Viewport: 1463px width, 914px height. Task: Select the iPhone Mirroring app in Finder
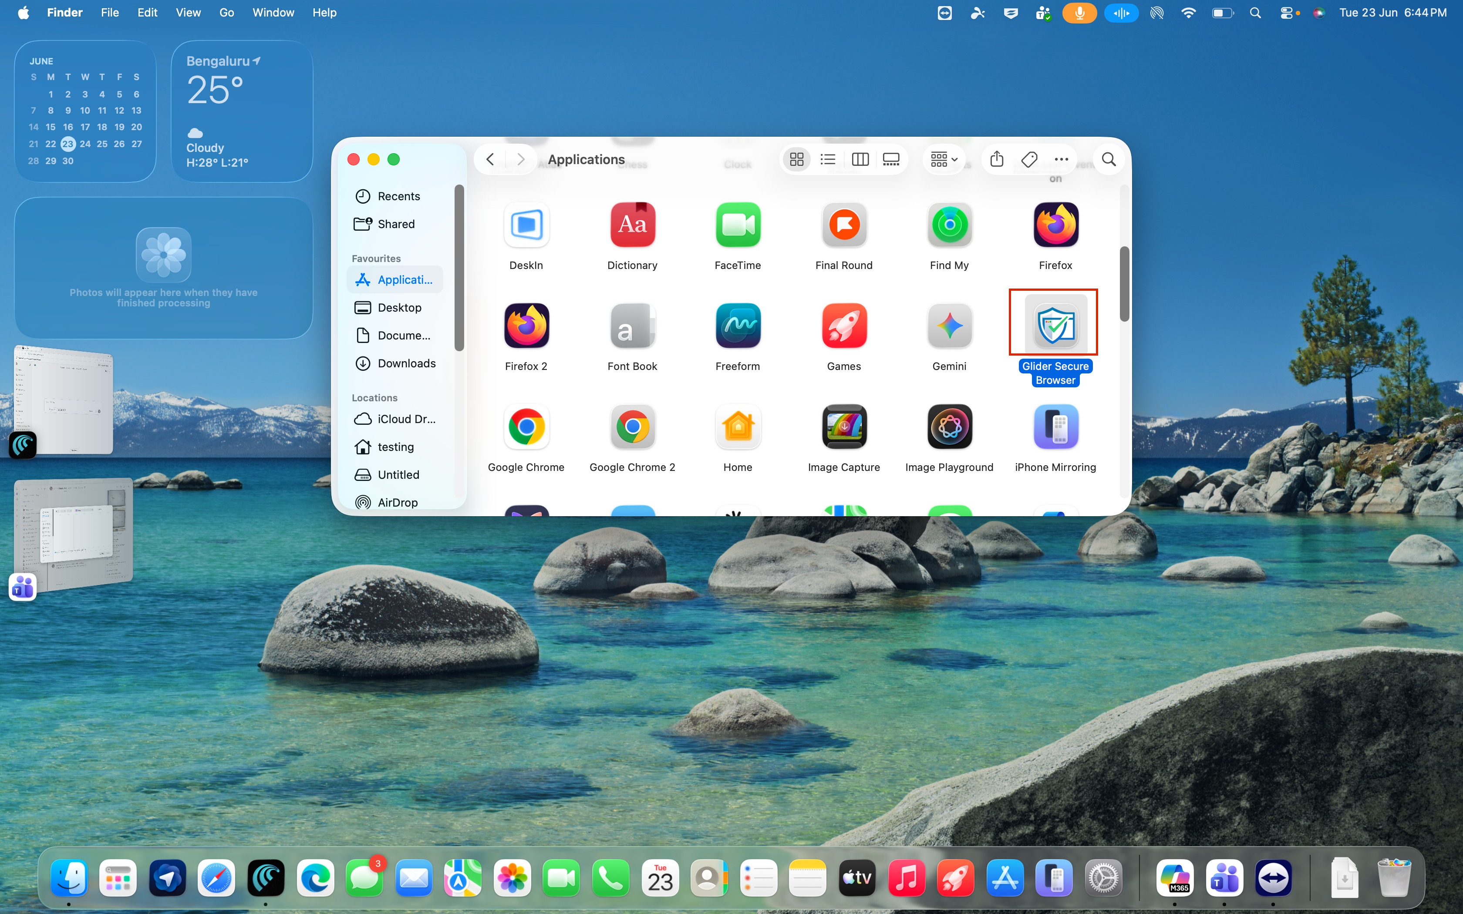tap(1055, 427)
